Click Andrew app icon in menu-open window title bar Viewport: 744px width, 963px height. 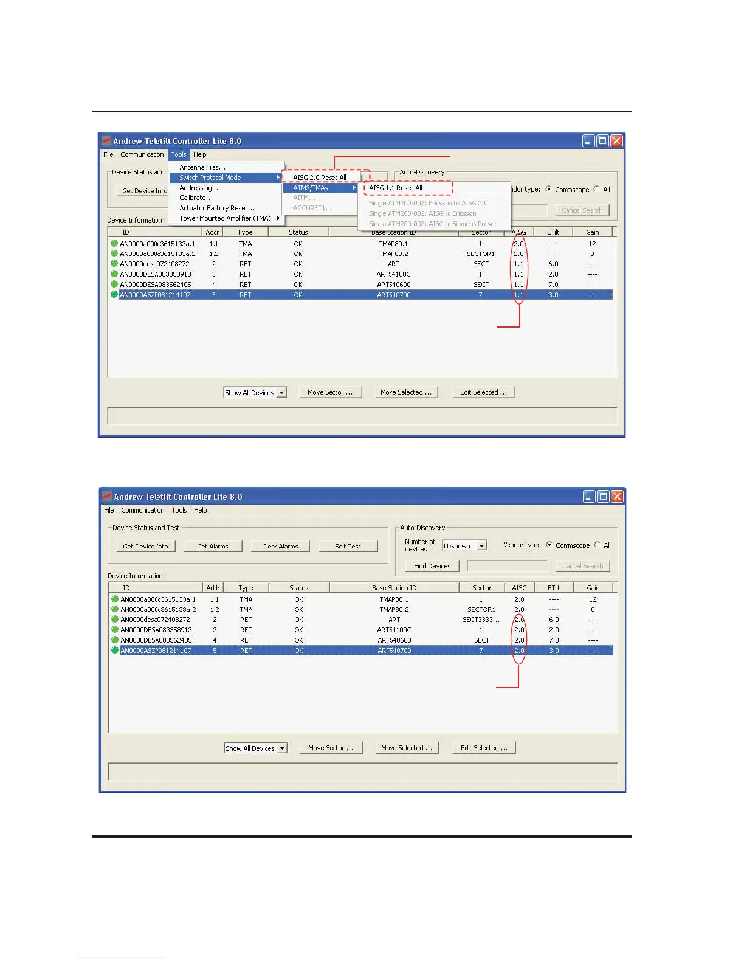point(106,140)
